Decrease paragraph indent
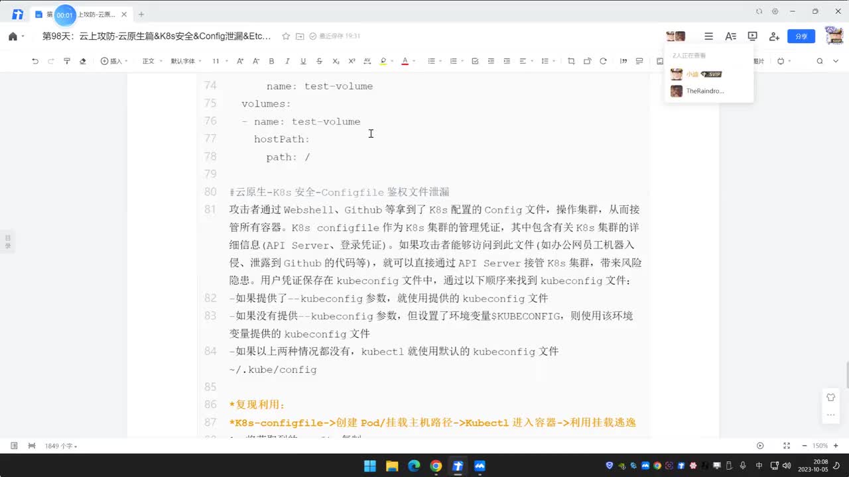The height and width of the screenshot is (477, 849). 491,61
